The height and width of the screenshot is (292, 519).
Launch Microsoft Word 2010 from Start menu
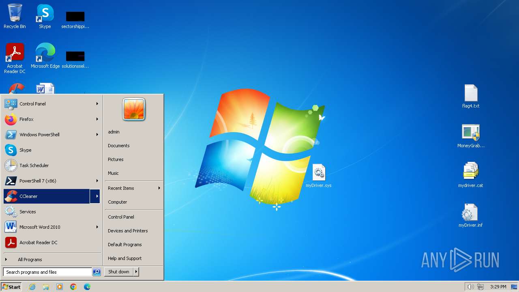47,227
